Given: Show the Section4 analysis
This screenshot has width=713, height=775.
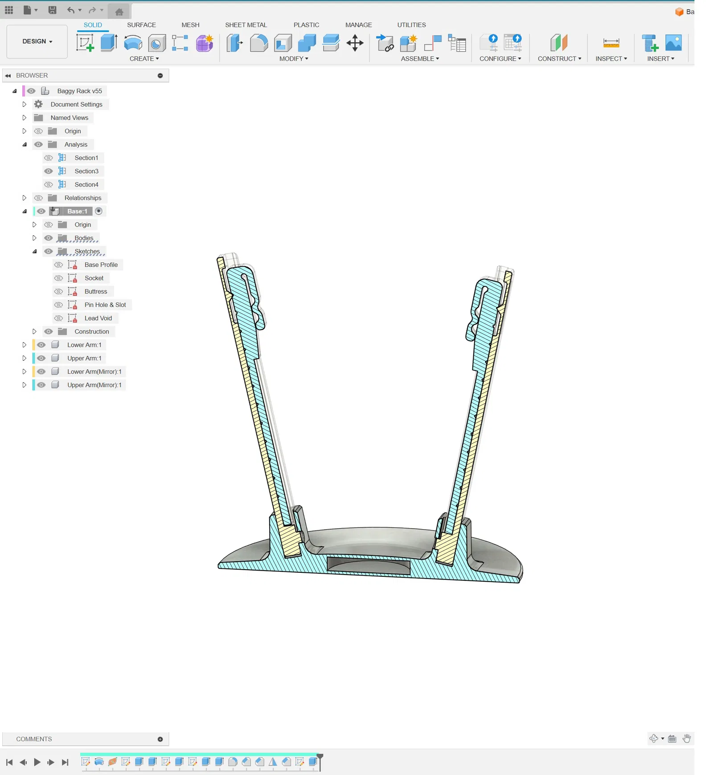Looking at the screenshot, I should pyautogui.click(x=49, y=184).
